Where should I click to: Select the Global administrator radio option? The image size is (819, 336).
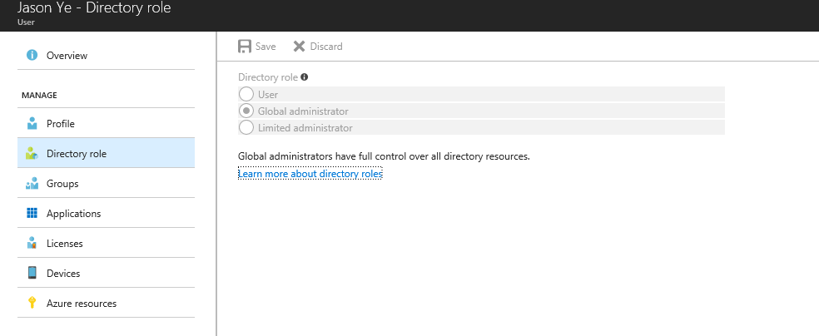[x=246, y=111]
